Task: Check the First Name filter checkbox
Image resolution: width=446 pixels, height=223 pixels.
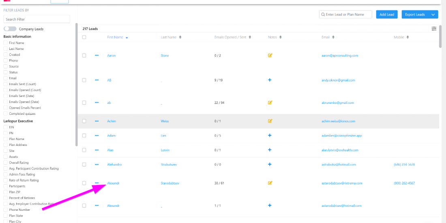Action: click(x=6, y=43)
